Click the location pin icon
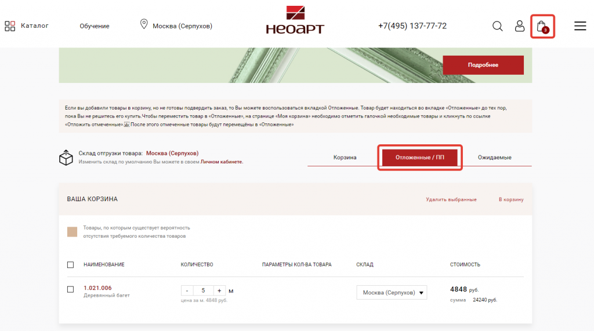Viewport: 594px width, 331px height. [144, 24]
